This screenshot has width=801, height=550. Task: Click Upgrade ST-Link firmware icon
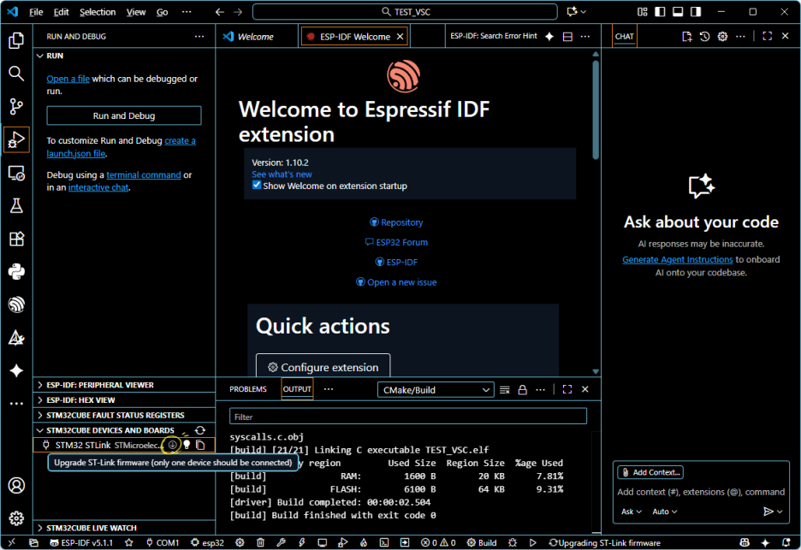point(173,445)
